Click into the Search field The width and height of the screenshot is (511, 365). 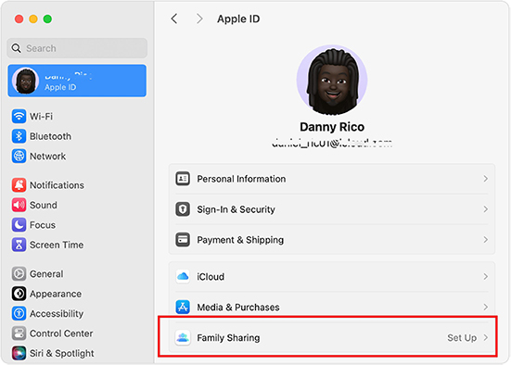tap(77, 48)
